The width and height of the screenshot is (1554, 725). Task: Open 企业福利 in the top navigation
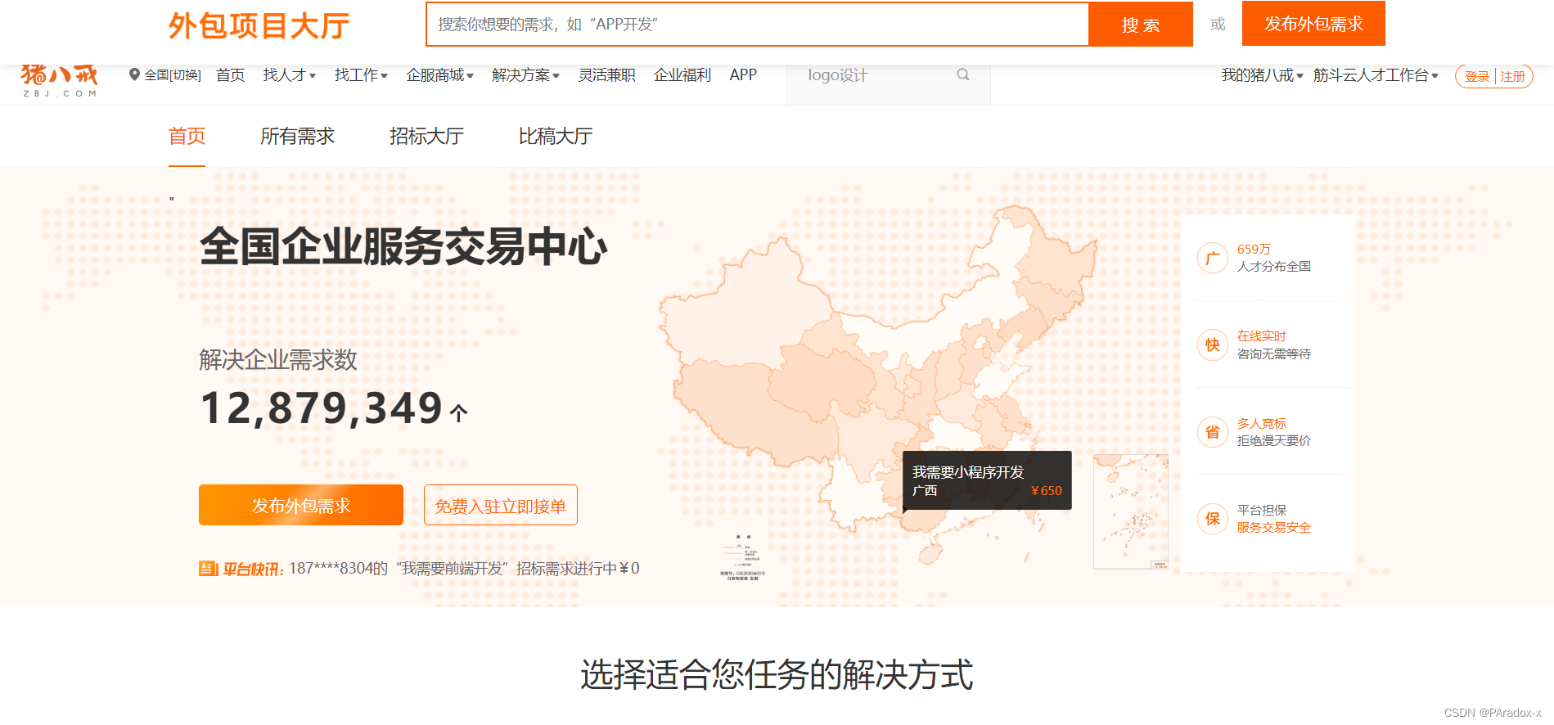coord(682,75)
